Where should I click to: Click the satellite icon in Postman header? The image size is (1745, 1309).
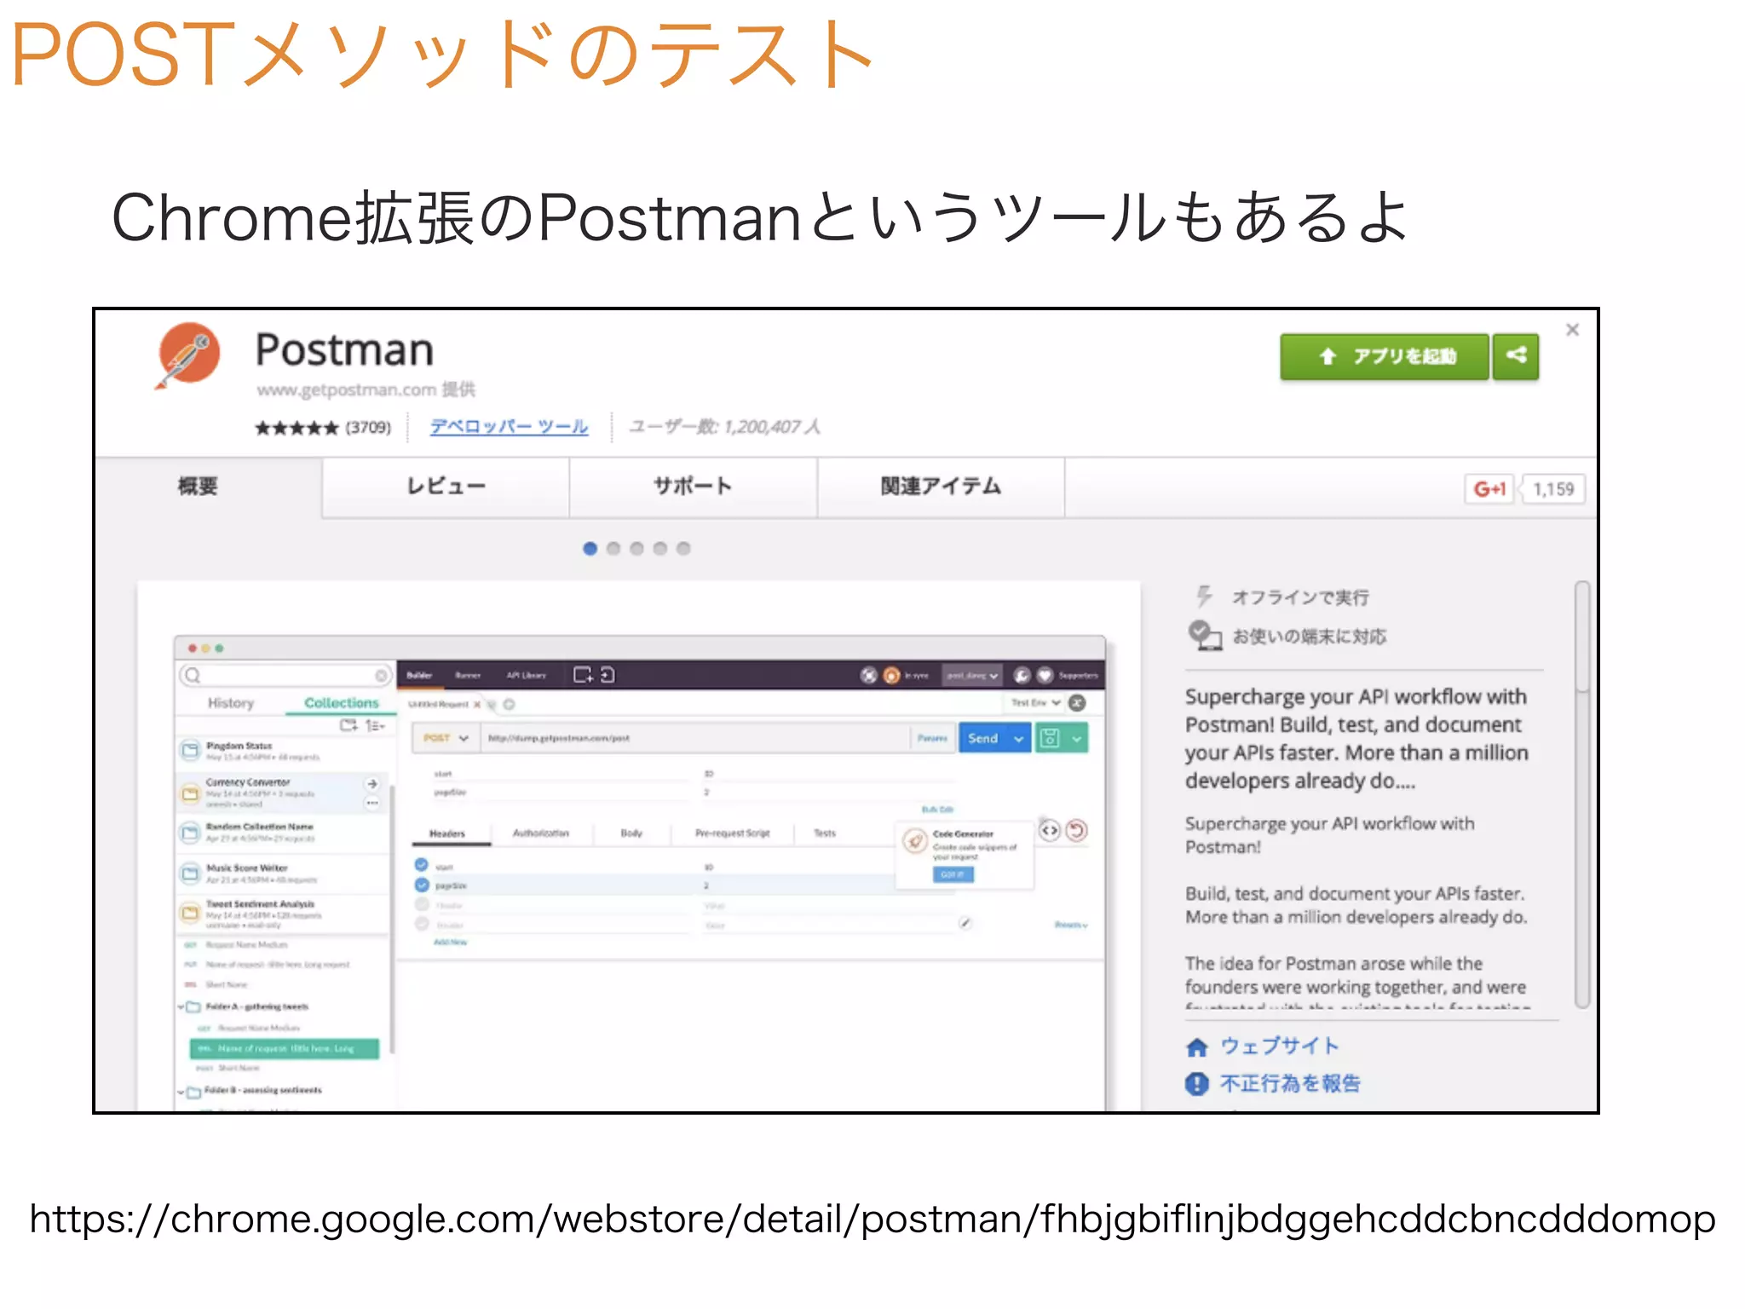click(x=868, y=675)
